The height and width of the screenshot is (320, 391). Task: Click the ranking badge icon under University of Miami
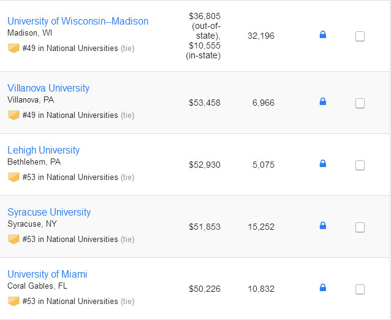13,301
